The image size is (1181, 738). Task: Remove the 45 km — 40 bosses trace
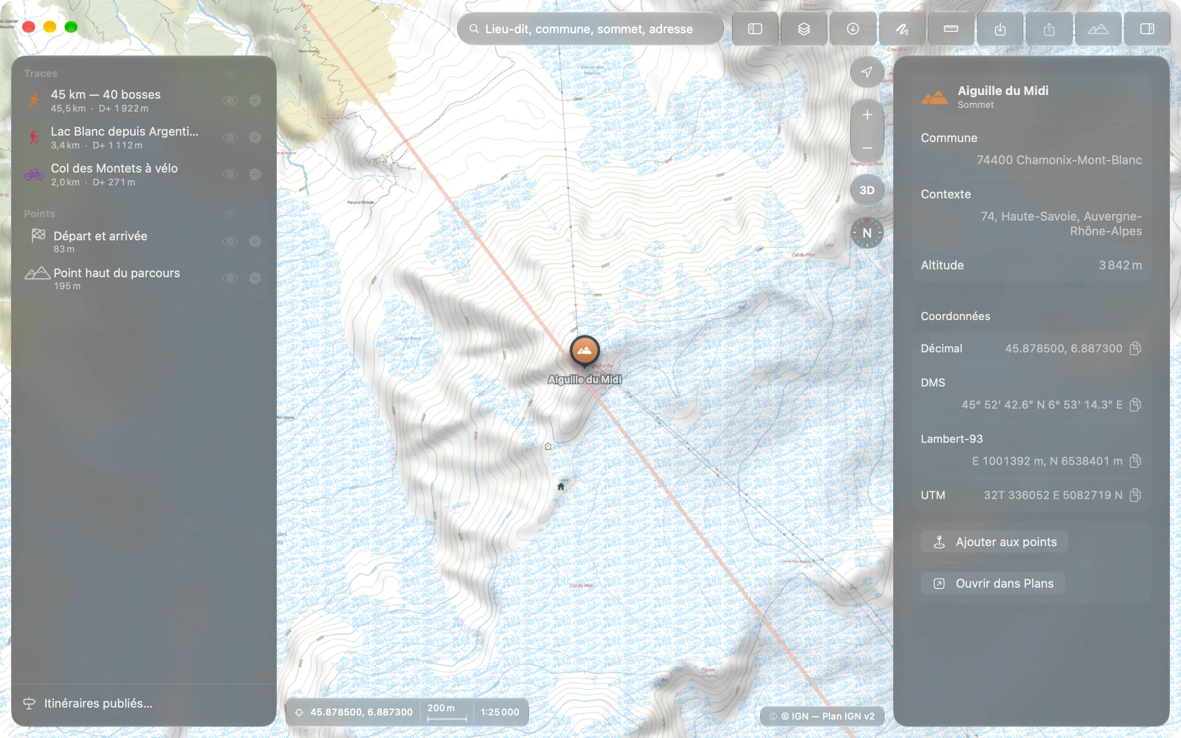click(x=255, y=101)
